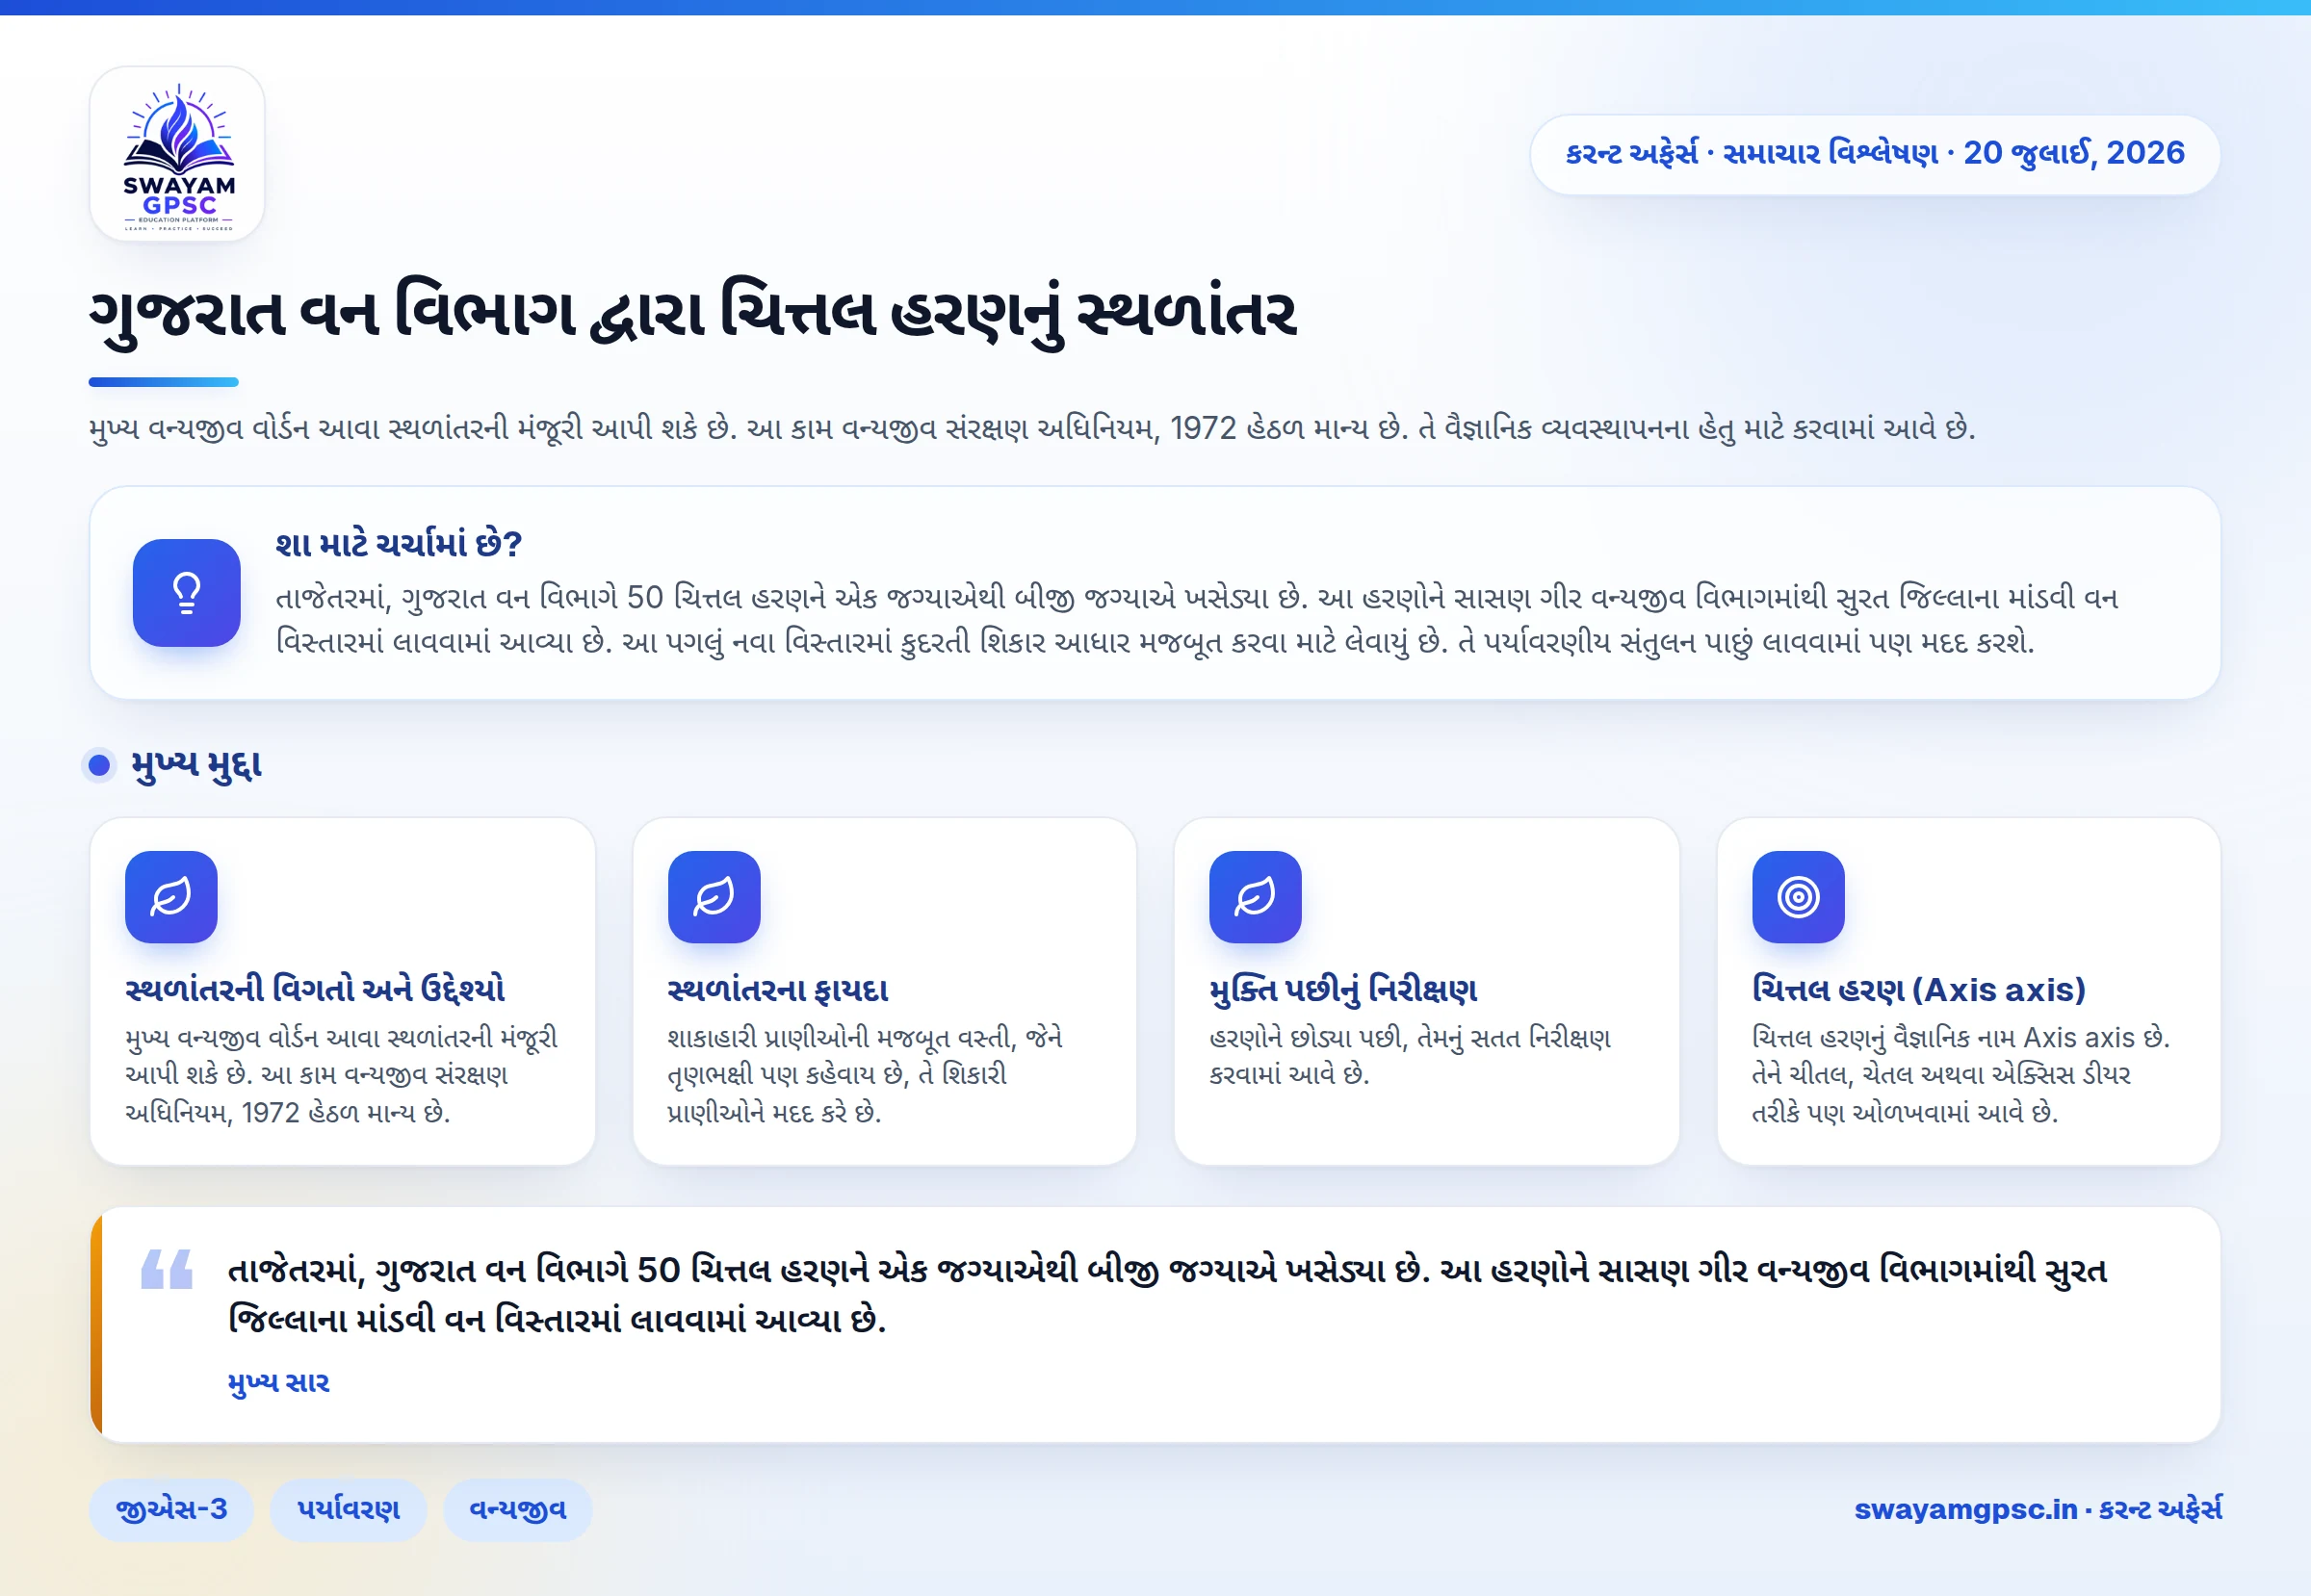Select the પર્યાવરણ tag

[x=349, y=1509]
